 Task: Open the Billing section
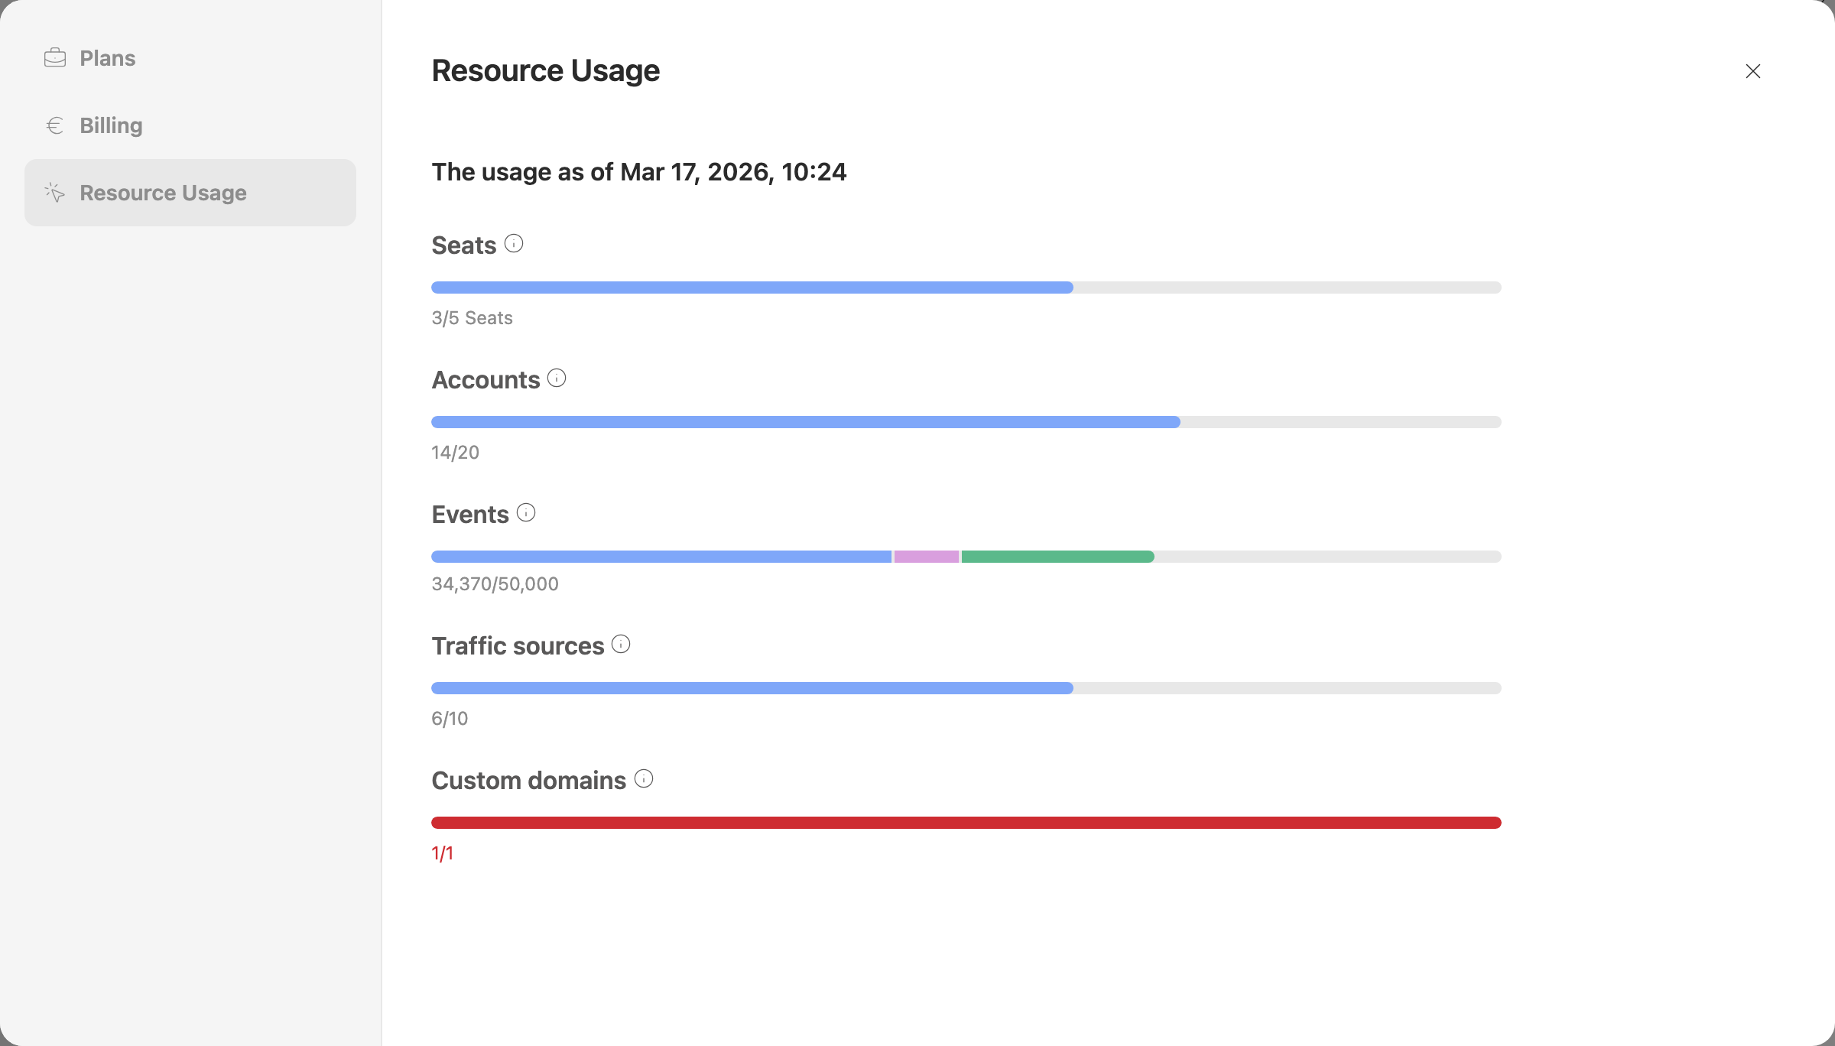(190, 125)
